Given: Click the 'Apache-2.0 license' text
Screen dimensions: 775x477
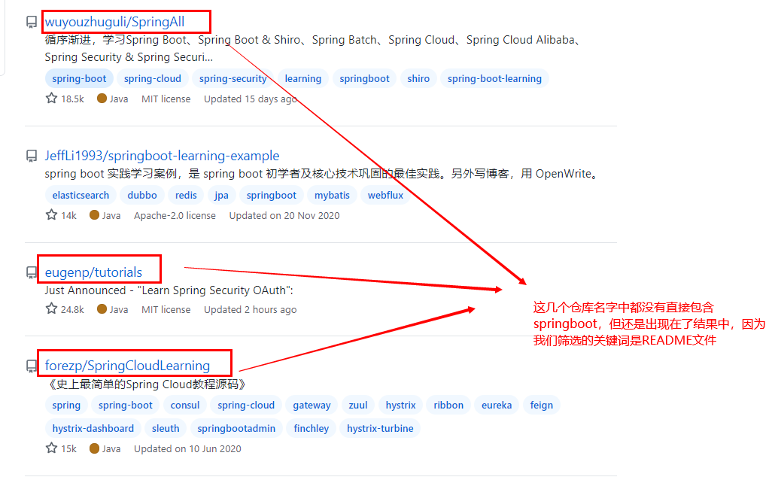Looking at the screenshot, I should tap(175, 215).
